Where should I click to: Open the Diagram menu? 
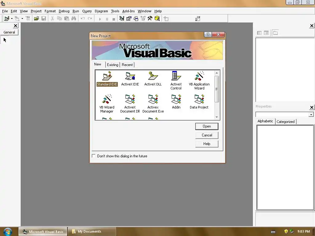101,11
